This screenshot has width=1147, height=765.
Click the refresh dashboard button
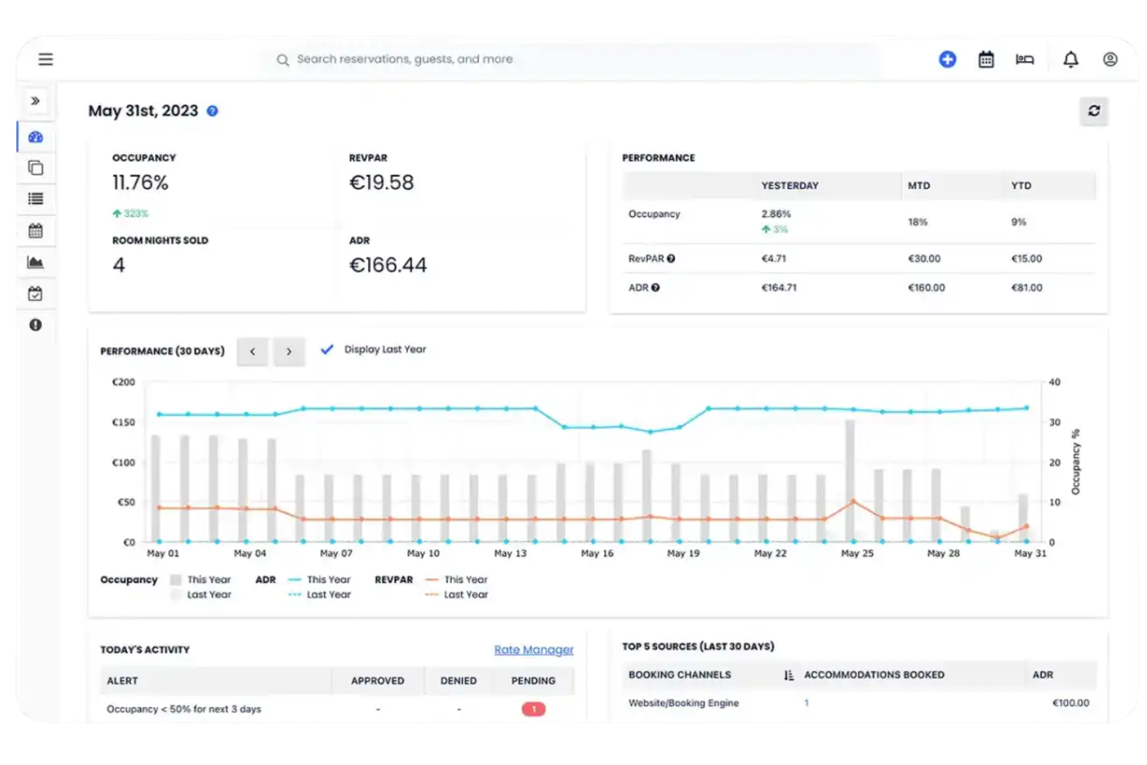point(1094,111)
